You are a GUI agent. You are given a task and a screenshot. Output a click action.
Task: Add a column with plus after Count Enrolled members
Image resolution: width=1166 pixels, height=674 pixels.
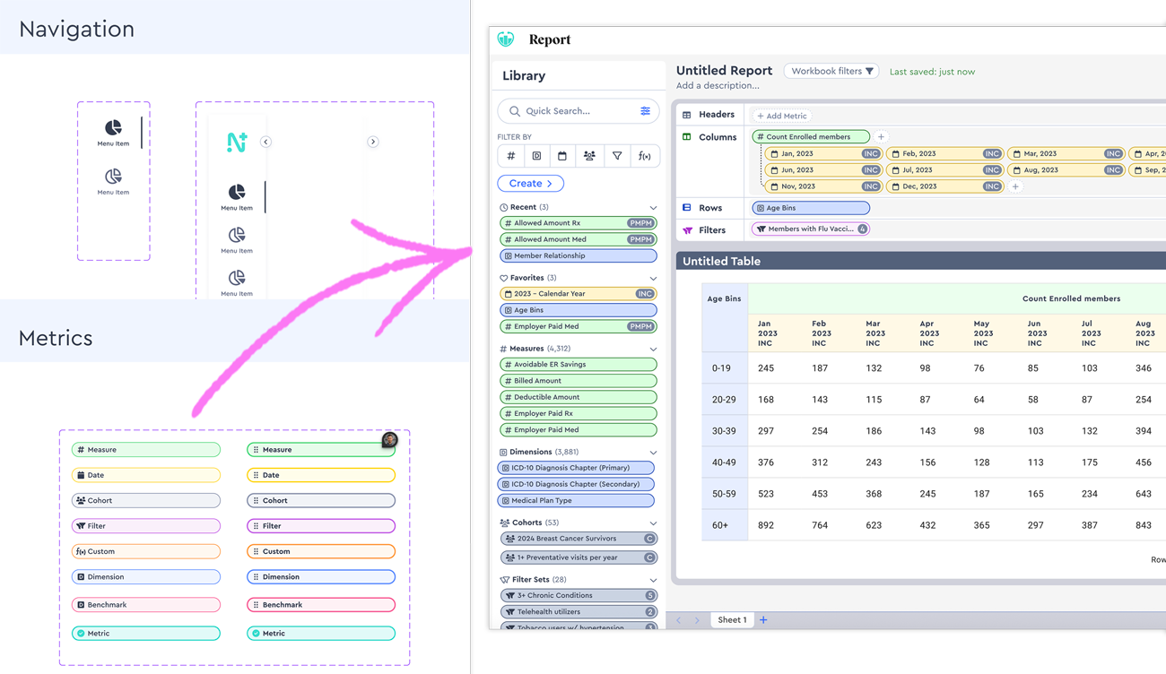coord(881,137)
